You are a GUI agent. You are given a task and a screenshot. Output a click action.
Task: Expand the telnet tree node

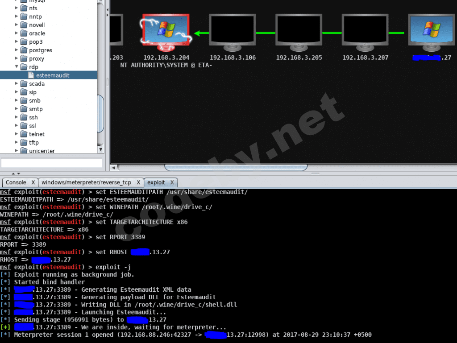pos(17,134)
